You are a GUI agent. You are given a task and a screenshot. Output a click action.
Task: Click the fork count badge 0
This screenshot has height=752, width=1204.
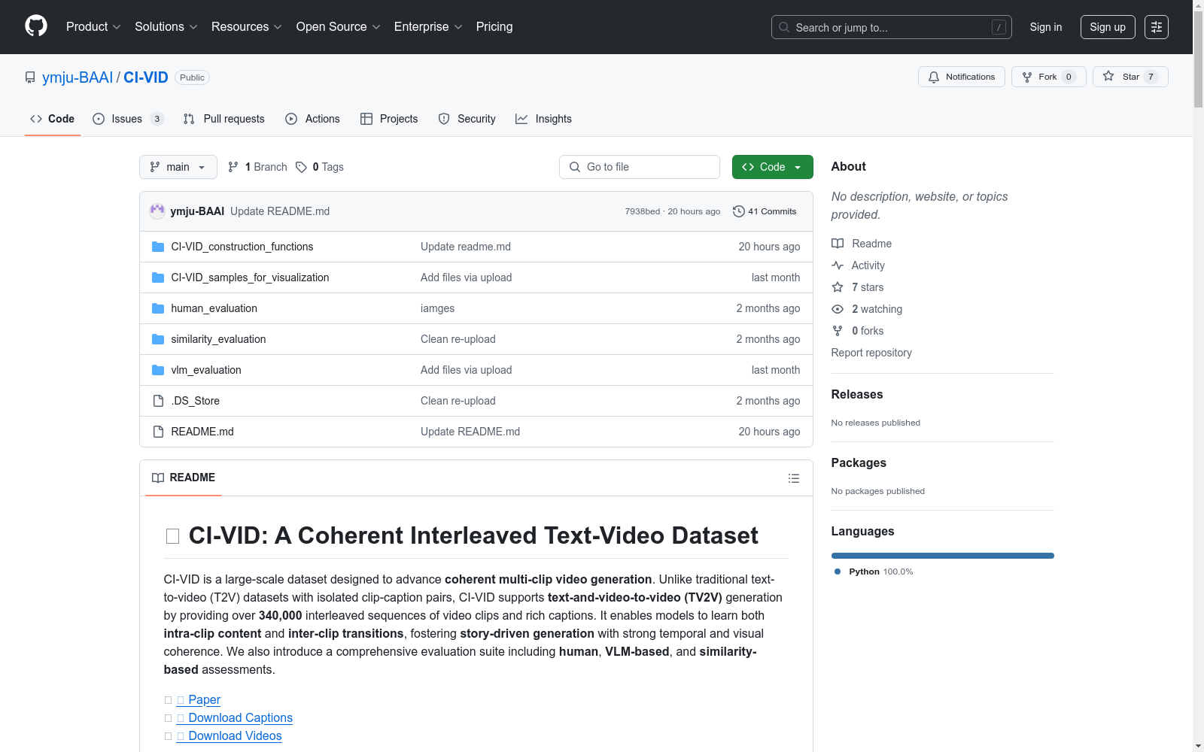[1069, 77]
